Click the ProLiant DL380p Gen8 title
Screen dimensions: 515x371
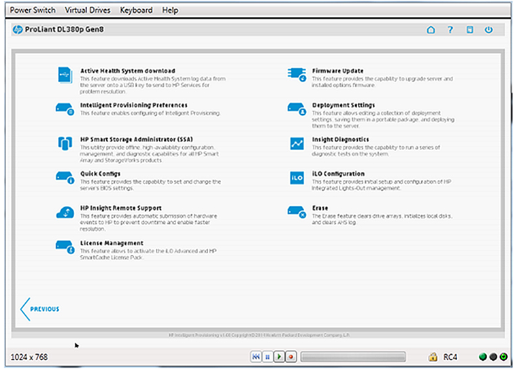click(64, 29)
